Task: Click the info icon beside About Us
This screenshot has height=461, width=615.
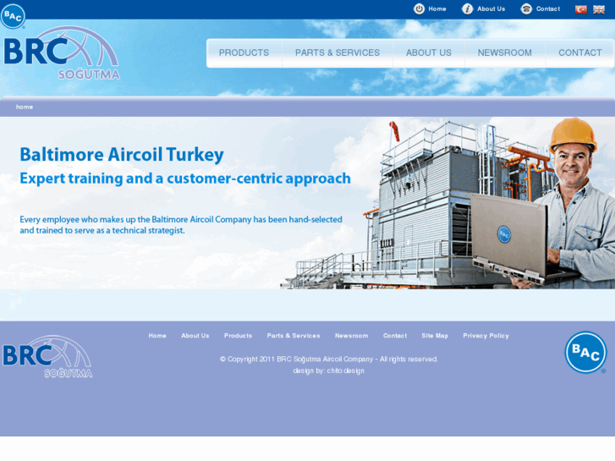Action: tap(467, 8)
